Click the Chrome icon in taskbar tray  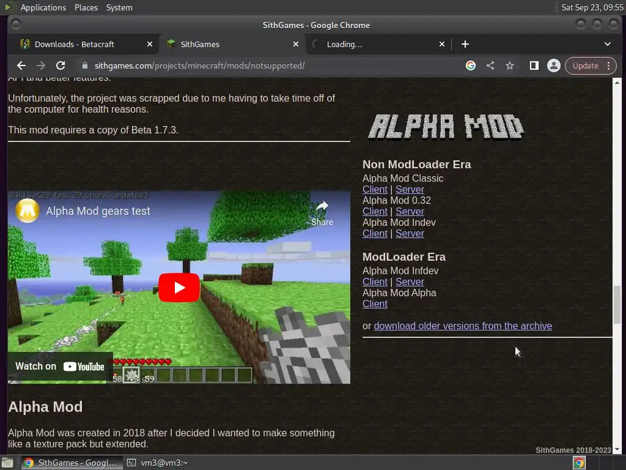[579, 463]
